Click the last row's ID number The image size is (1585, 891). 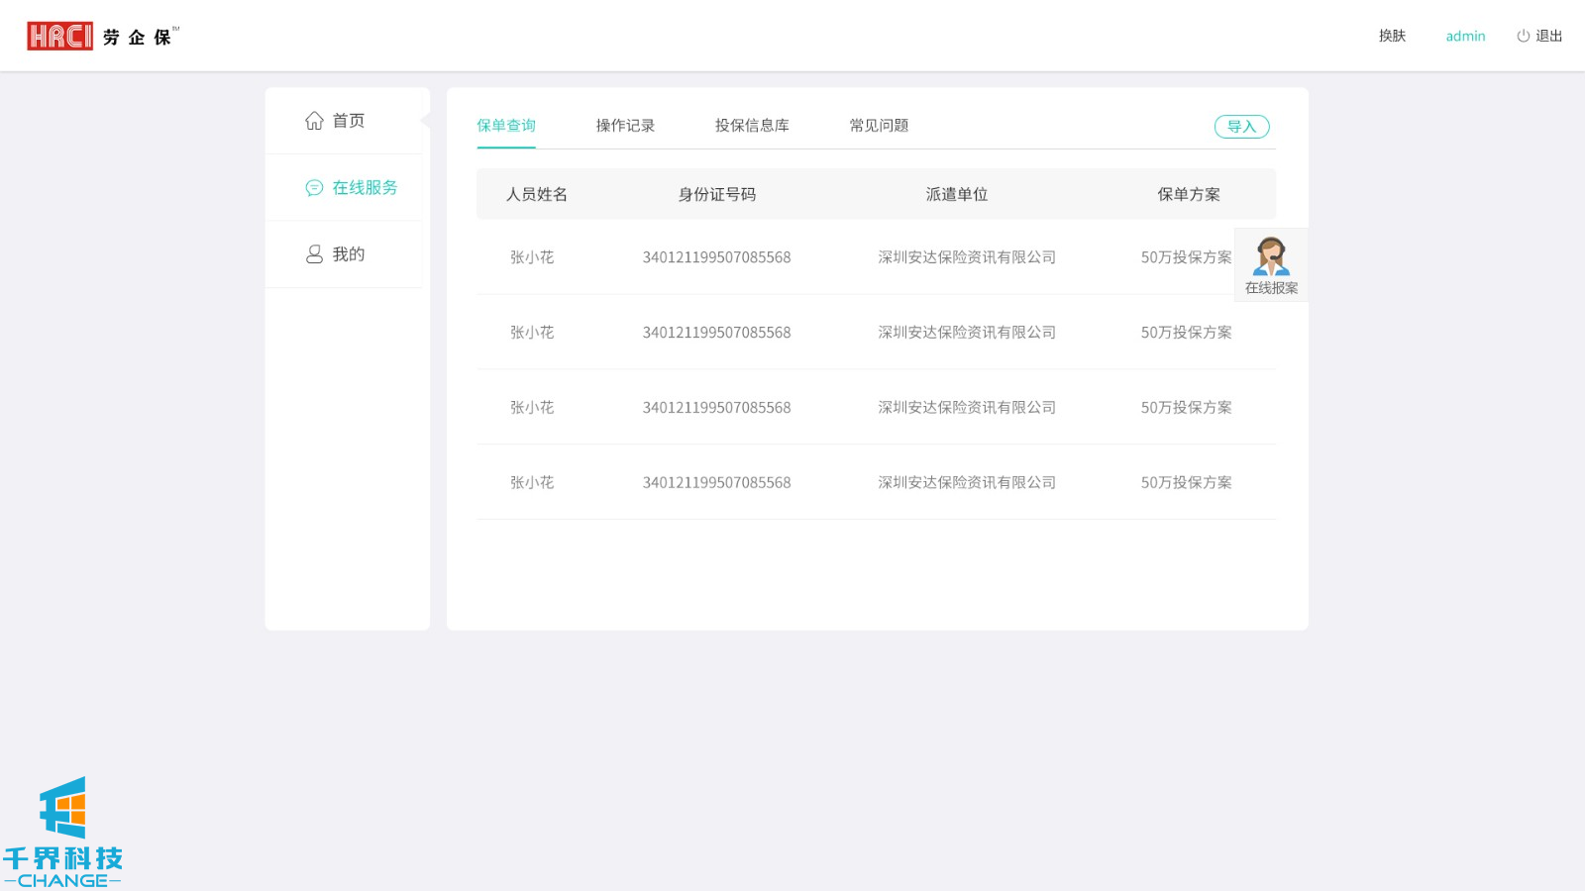pos(716,483)
